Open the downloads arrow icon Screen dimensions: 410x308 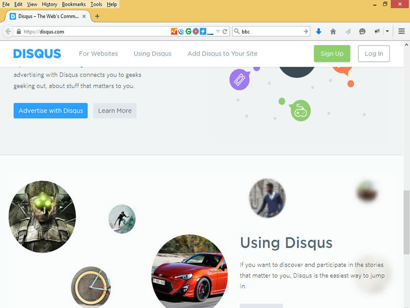click(x=318, y=31)
